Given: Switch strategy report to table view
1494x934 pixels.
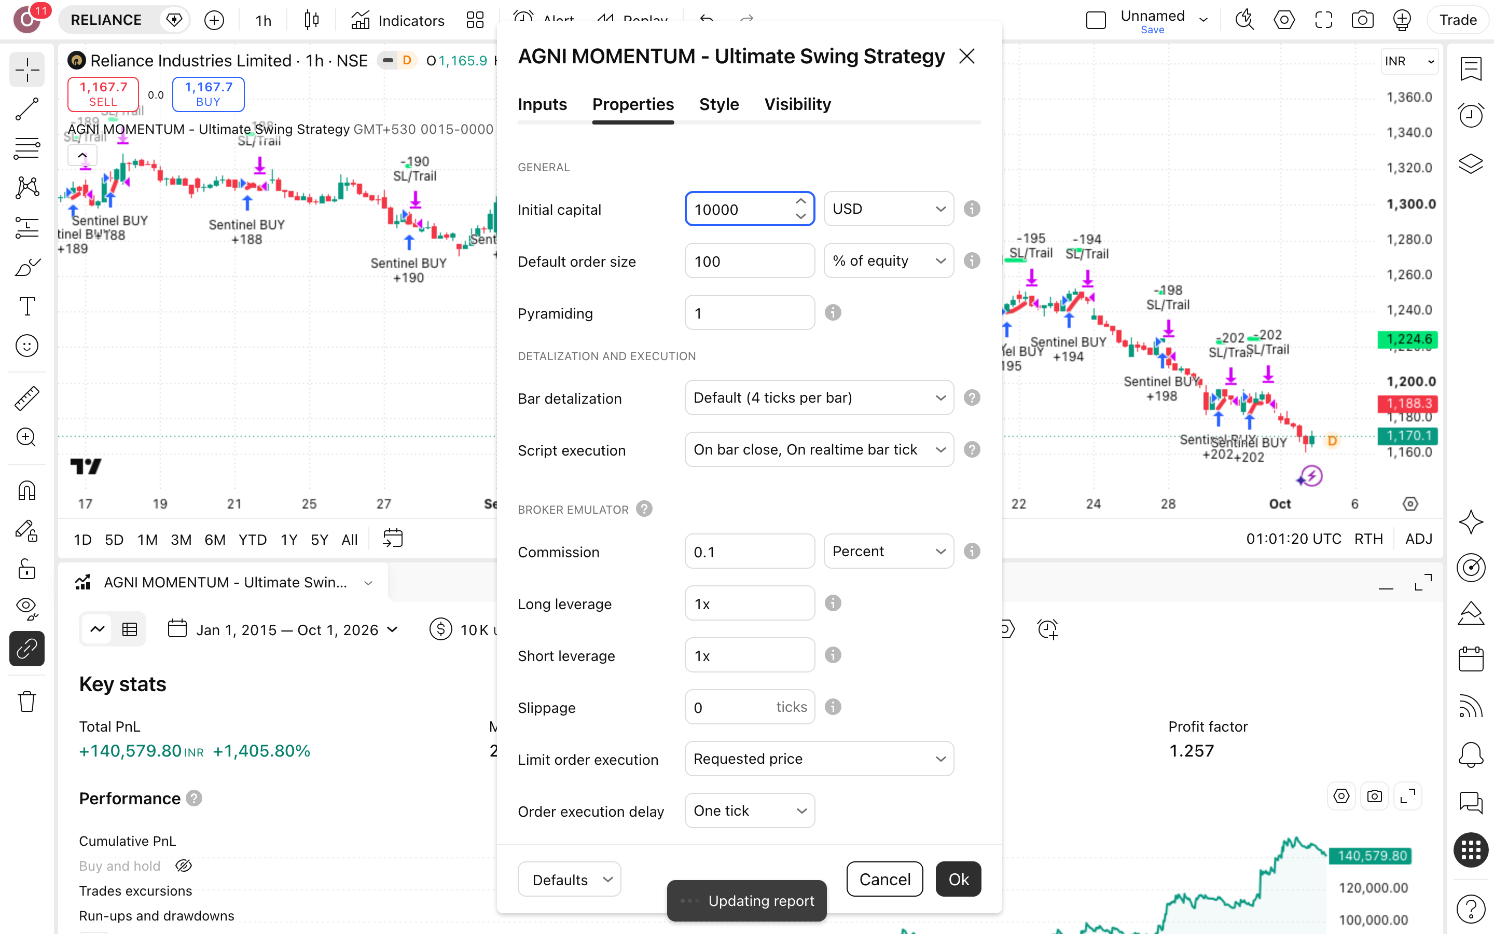Looking at the screenshot, I should click(x=130, y=629).
